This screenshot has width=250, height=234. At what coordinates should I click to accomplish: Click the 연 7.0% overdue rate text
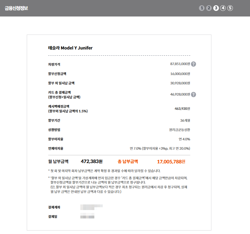(x=160, y=148)
